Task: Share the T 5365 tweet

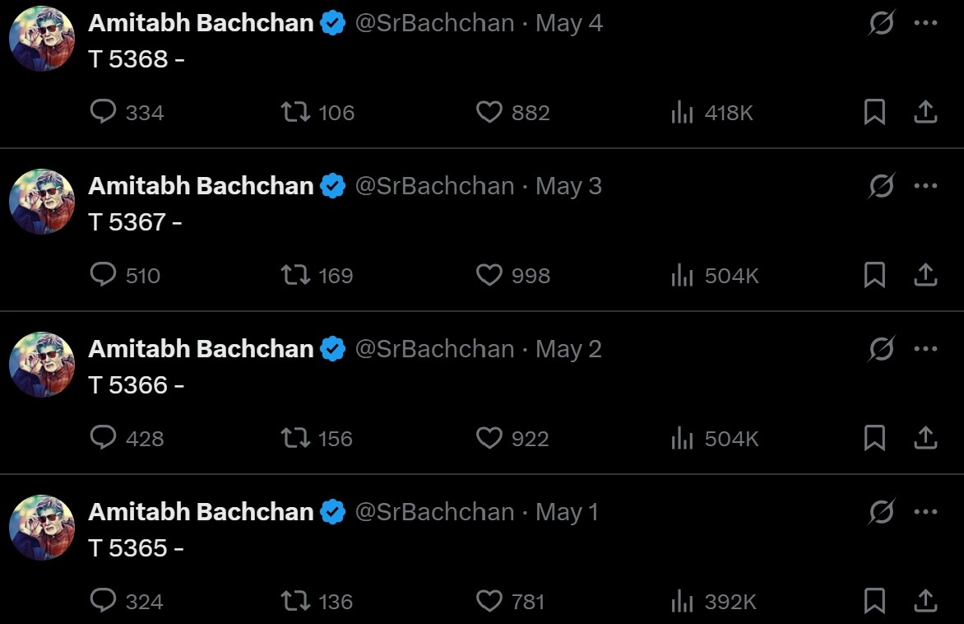Action: tap(925, 601)
